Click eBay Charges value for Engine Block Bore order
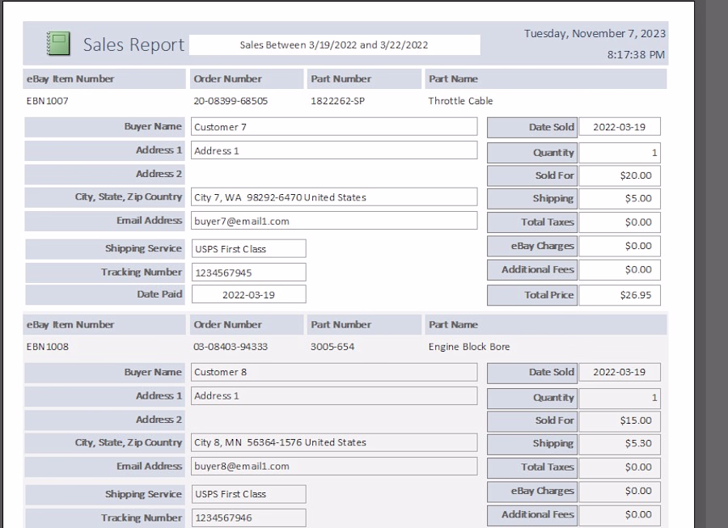Viewport: 728px width, 528px height. coord(620,491)
